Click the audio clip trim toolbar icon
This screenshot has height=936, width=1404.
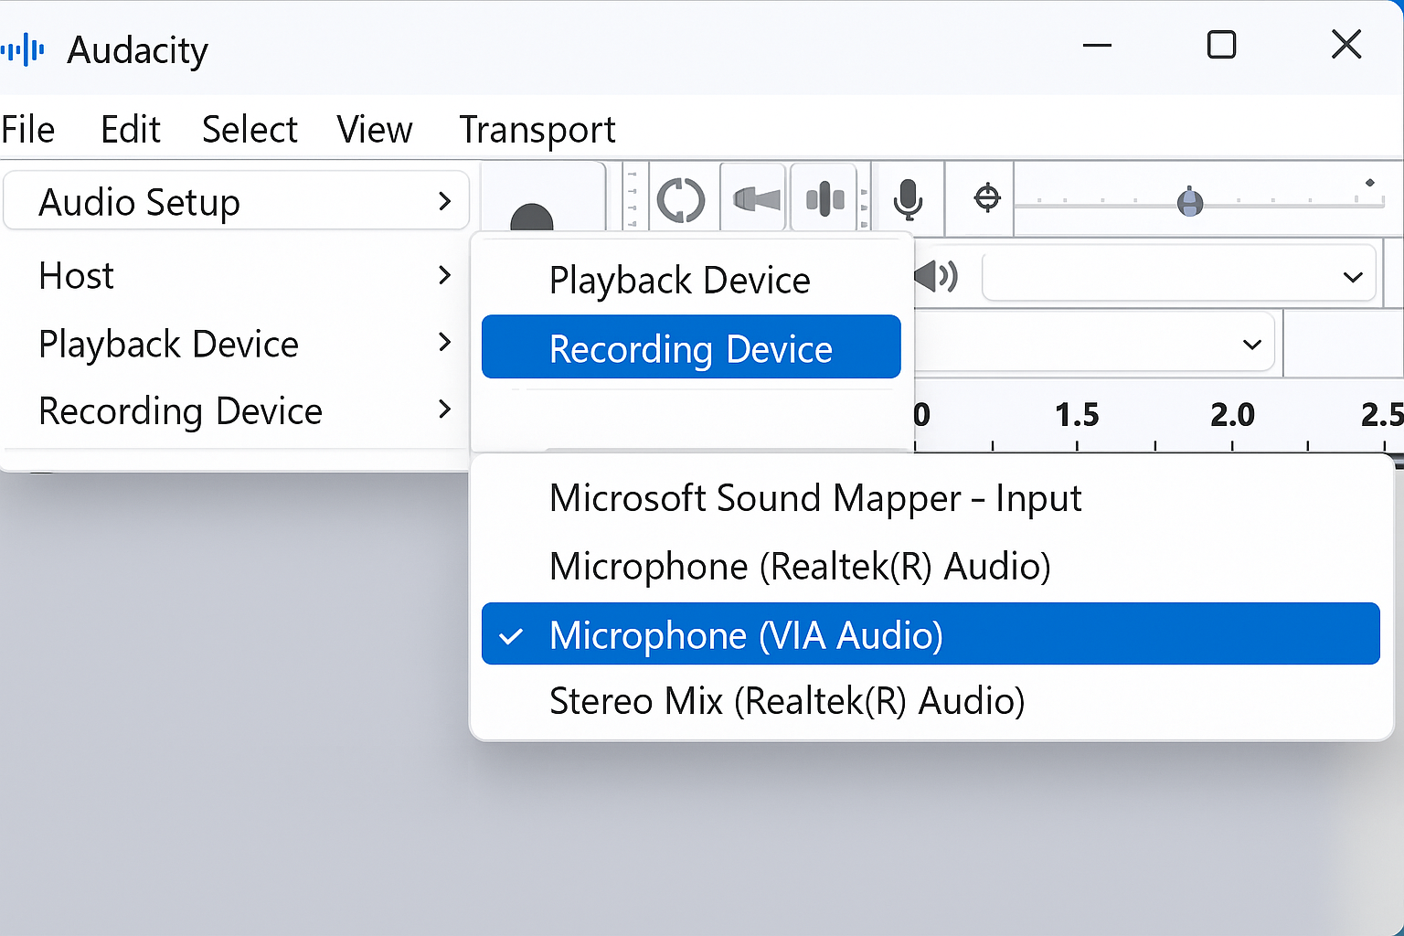click(x=824, y=199)
